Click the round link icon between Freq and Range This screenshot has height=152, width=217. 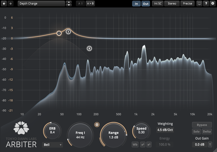(97, 125)
